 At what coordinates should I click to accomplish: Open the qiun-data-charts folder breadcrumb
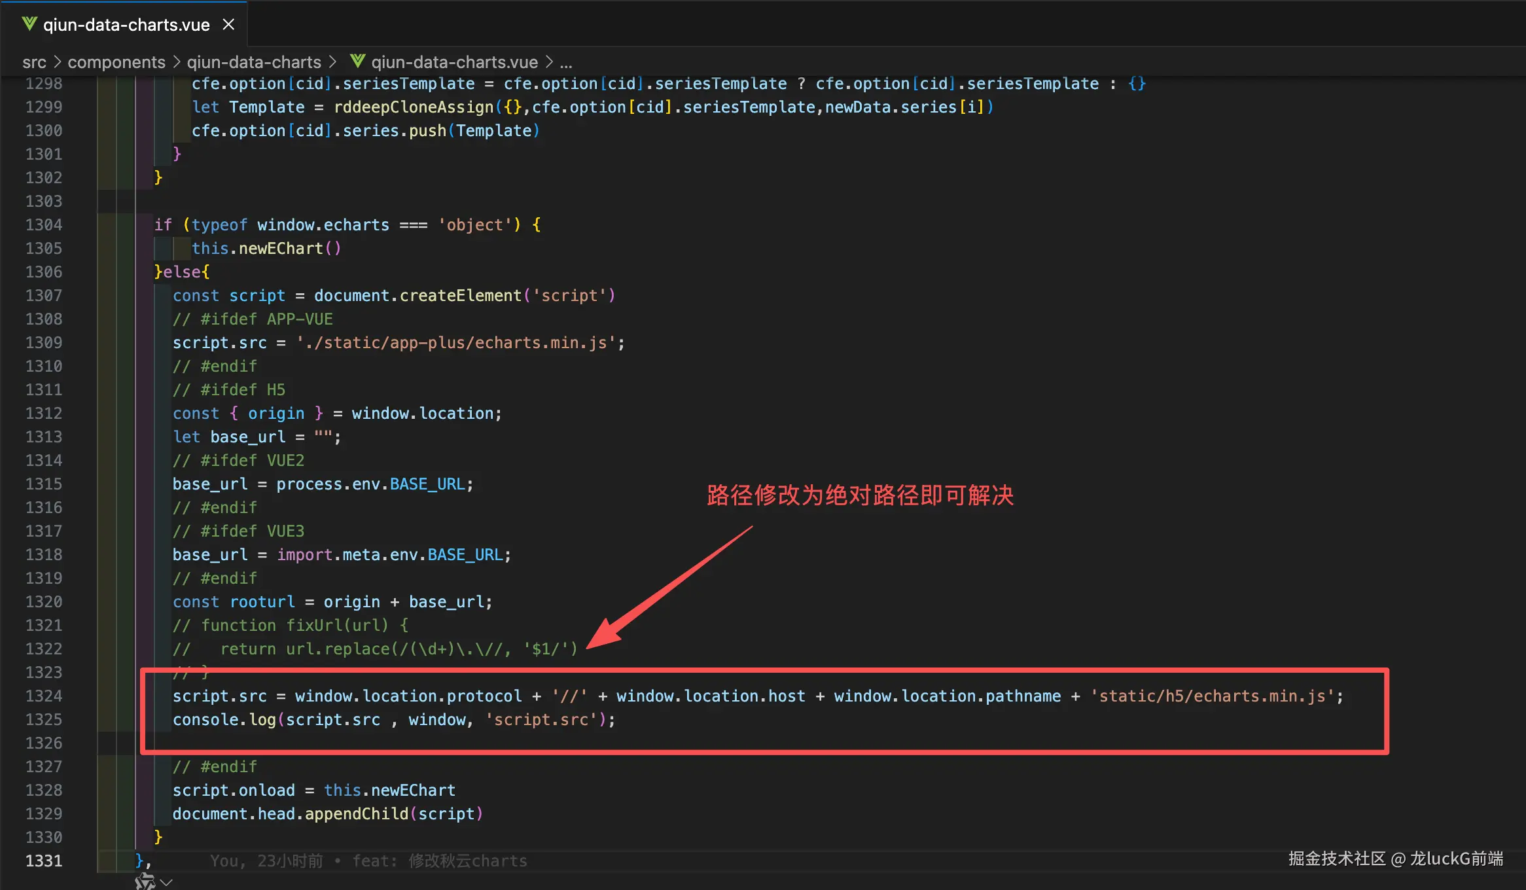click(254, 62)
